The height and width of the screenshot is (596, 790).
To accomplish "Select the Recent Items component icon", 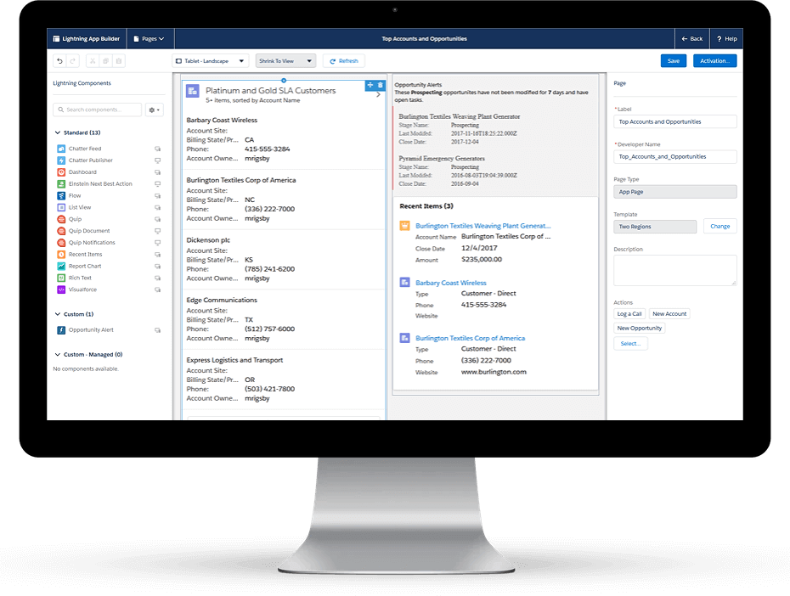I will (x=61, y=254).
